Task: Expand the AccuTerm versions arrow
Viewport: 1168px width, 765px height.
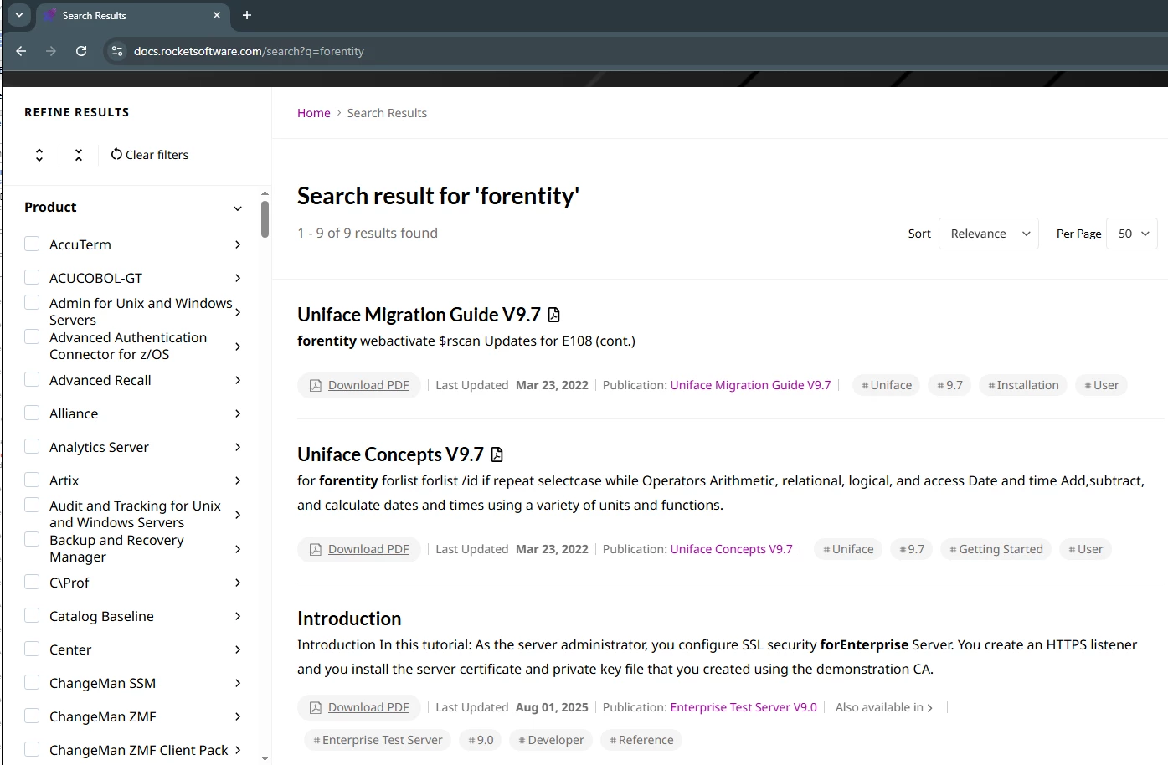Action: (x=238, y=244)
